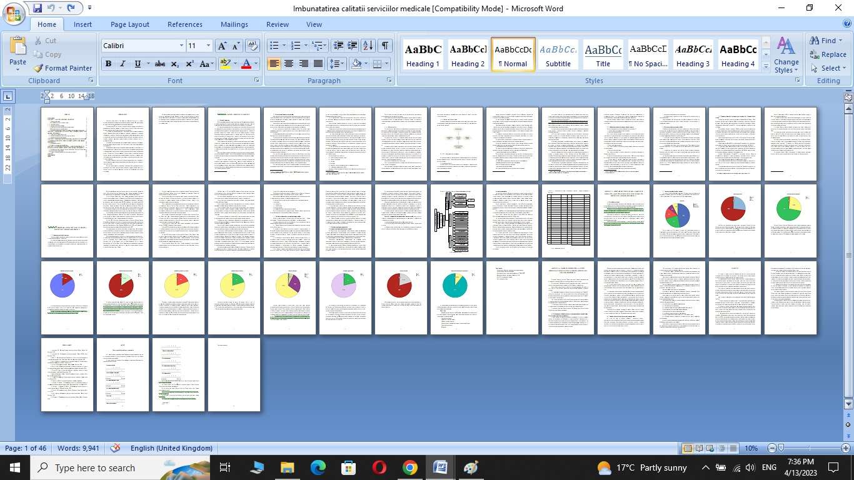Apply the Heading 1 style

423,55
